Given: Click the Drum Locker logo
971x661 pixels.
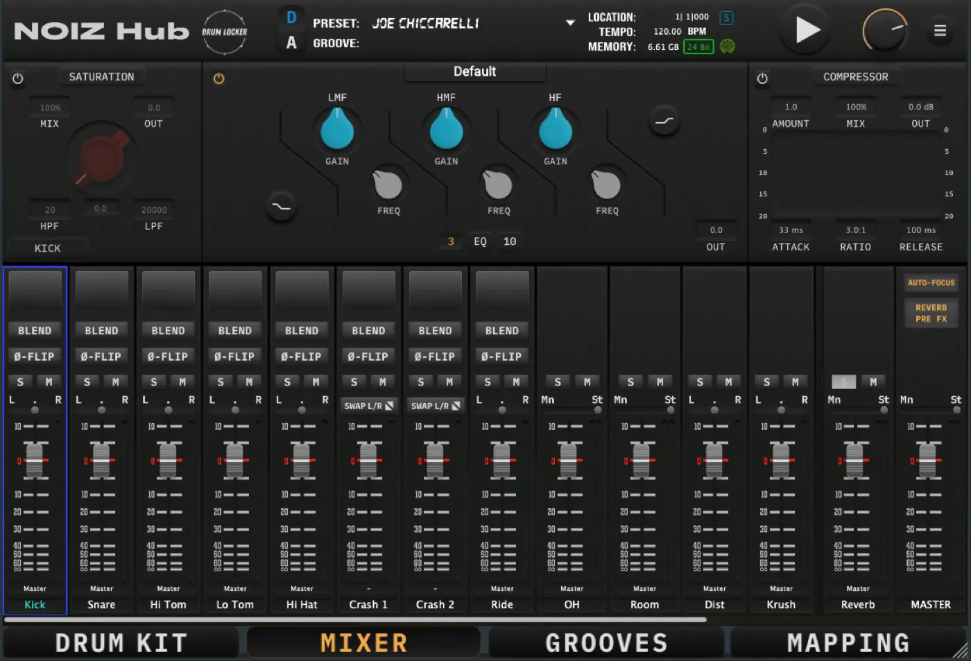Looking at the screenshot, I should coord(224,31).
